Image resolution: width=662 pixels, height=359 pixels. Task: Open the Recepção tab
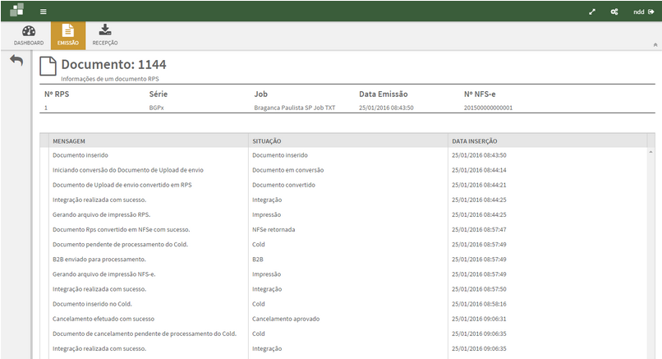(x=105, y=35)
